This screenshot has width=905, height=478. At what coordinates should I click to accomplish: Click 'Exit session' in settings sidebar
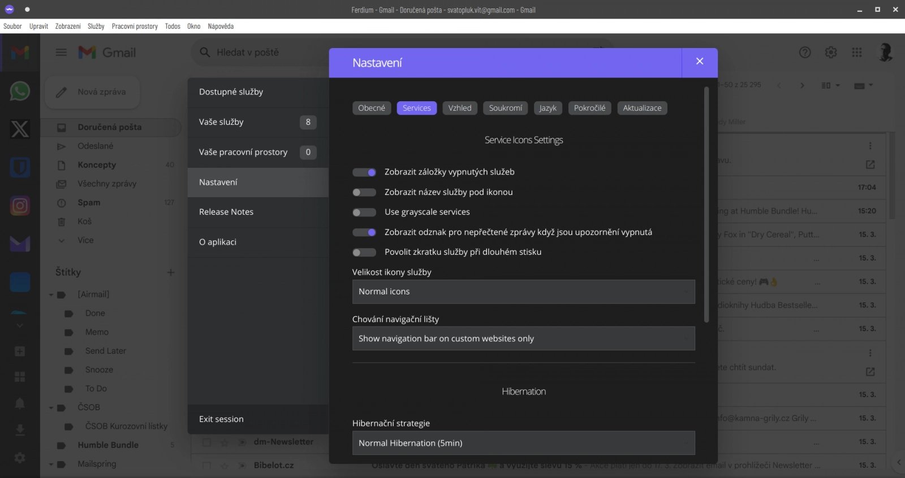(221, 419)
